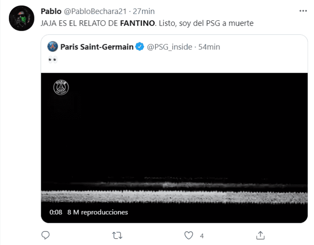Click the small PSG avatar in quoted tweet

53,47
